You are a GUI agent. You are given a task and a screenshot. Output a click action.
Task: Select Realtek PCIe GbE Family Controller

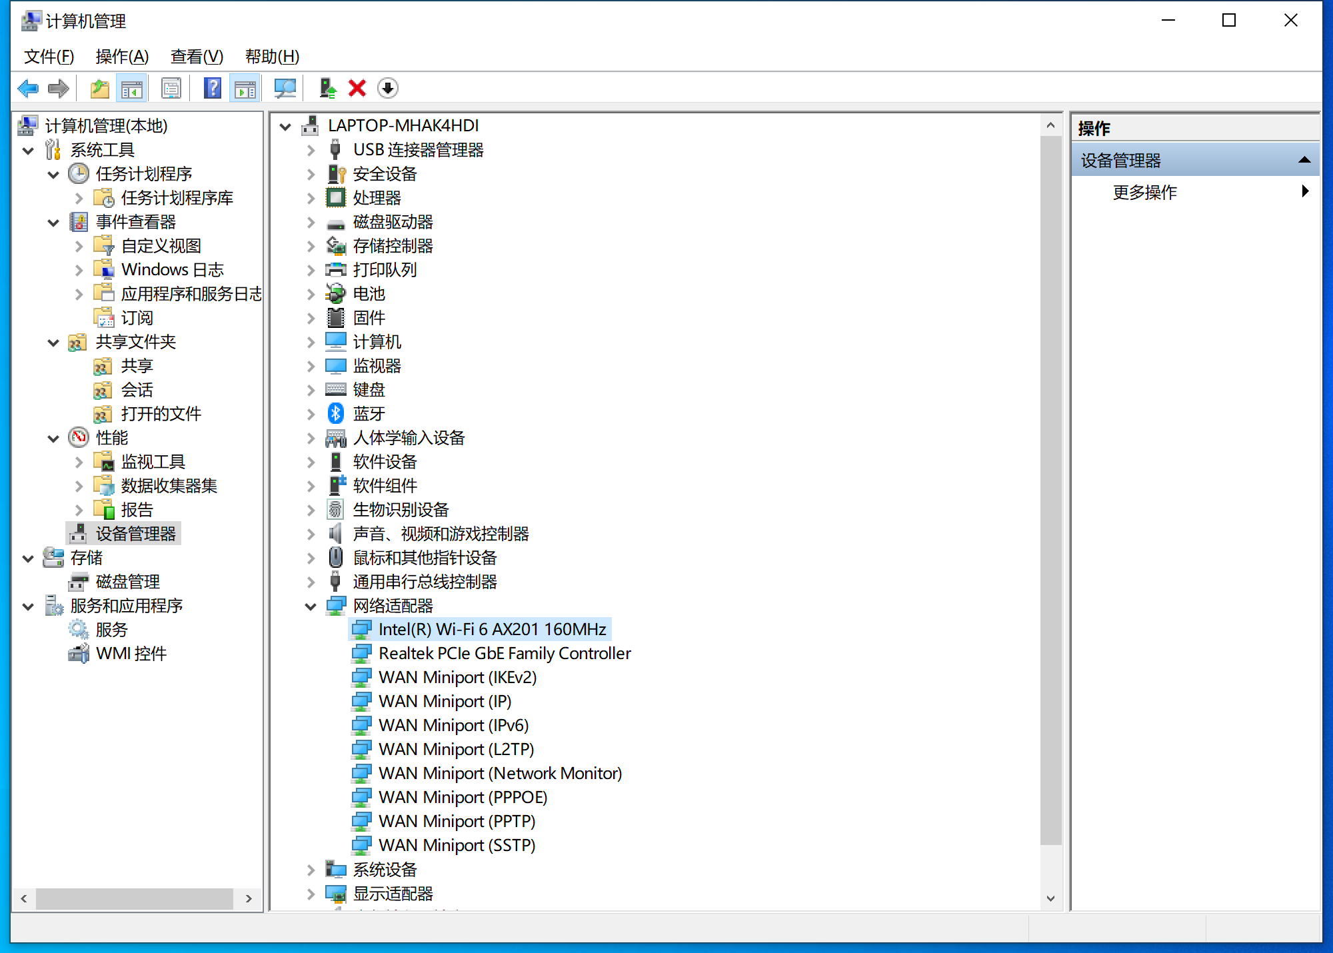tap(504, 654)
